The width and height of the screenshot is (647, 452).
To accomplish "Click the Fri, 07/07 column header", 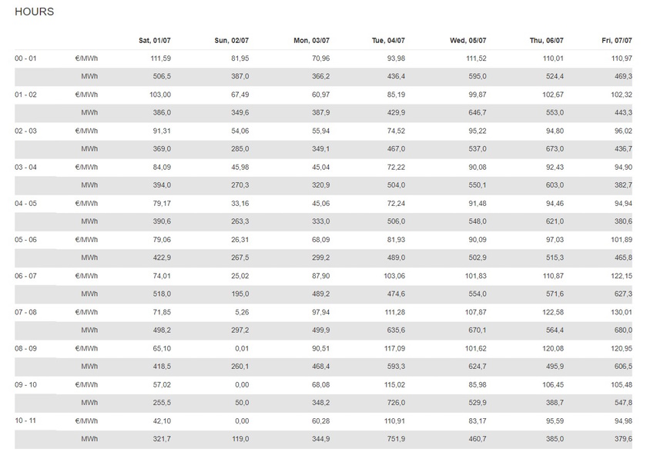I will click(x=617, y=41).
